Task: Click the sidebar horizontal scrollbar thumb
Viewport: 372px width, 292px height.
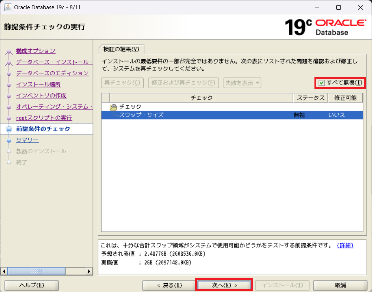Action: click(36, 271)
